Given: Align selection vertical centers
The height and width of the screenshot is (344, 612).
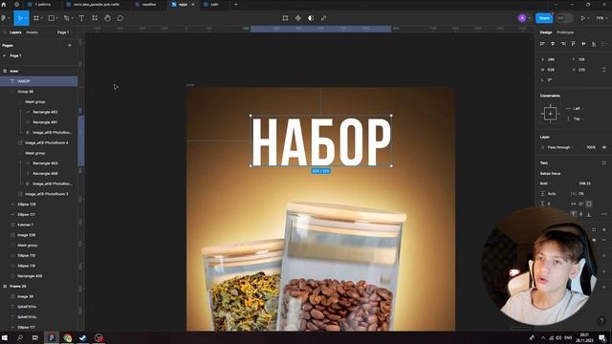Looking at the screenshot, I should 583,44.
